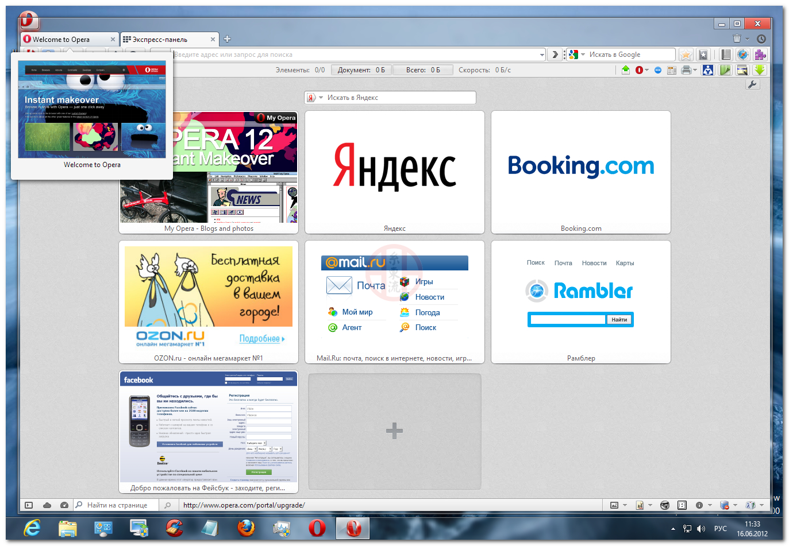Click the window inspector magnifier icon
789x546 pixels.
click(x=742, y=70)
